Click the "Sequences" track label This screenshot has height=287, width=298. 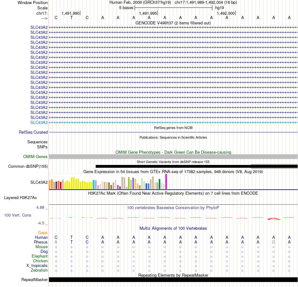[x=37, y=142]
